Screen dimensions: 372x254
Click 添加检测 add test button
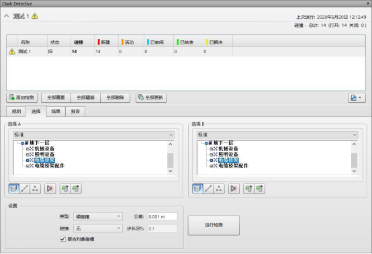coord(22,97)
